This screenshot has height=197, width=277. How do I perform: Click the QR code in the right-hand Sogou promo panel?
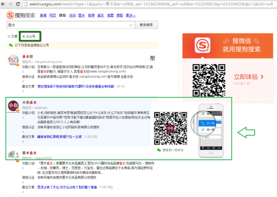coord(209,80)
